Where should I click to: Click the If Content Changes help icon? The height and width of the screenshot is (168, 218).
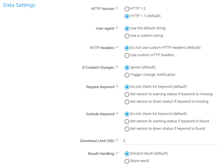(x=117, y=67)
